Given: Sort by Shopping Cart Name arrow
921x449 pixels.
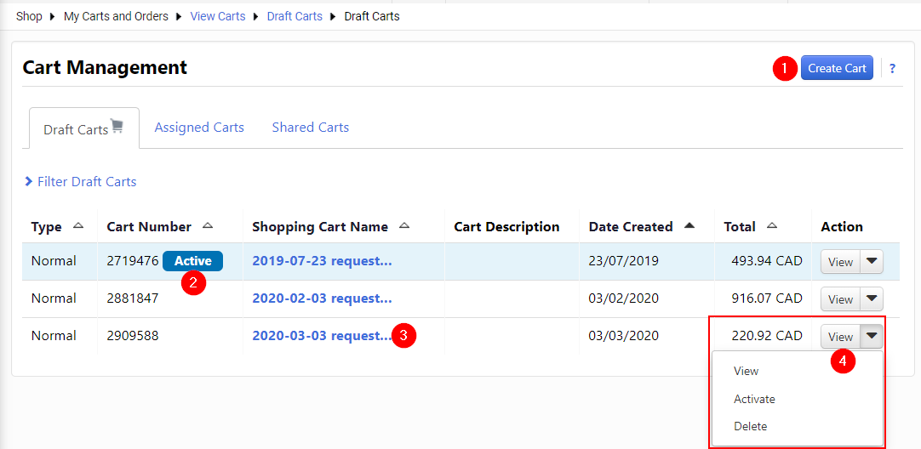Looking at the screenshot, I should (x=404, y=226).
